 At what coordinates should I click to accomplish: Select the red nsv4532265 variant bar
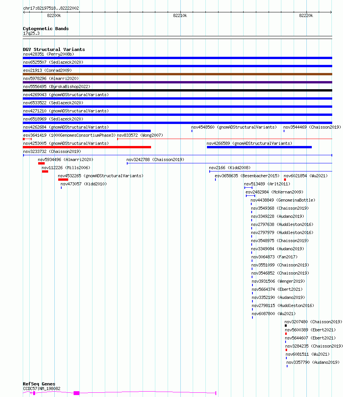point(63,180)
